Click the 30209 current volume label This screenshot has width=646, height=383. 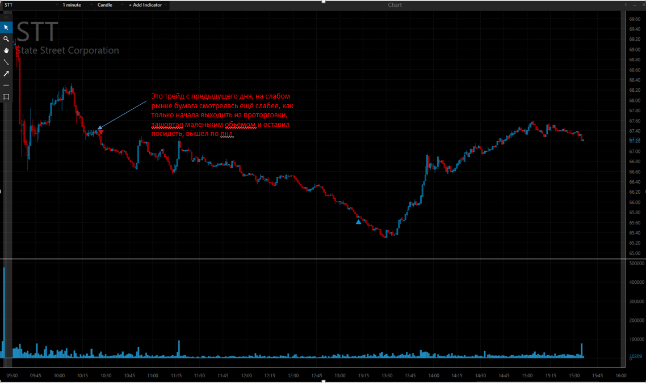636,356
